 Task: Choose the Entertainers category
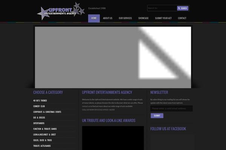39,123
